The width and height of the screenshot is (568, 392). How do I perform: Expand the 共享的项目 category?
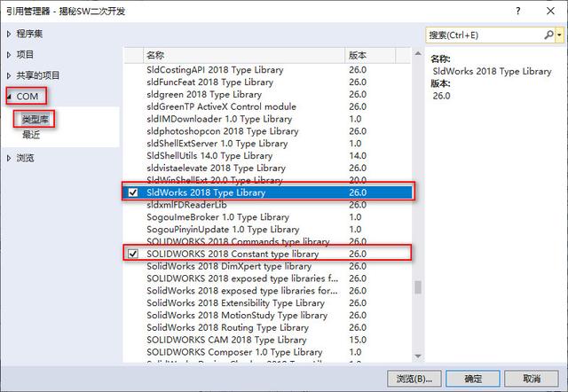pyautogui.click(x=9, y=75)
